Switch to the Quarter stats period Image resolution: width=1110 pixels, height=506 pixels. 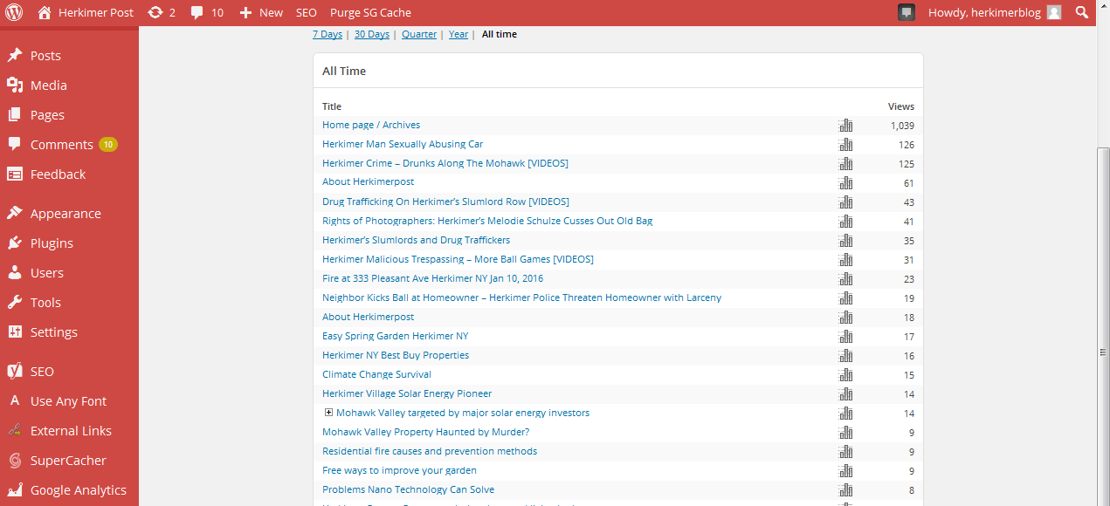coord(419,35)
